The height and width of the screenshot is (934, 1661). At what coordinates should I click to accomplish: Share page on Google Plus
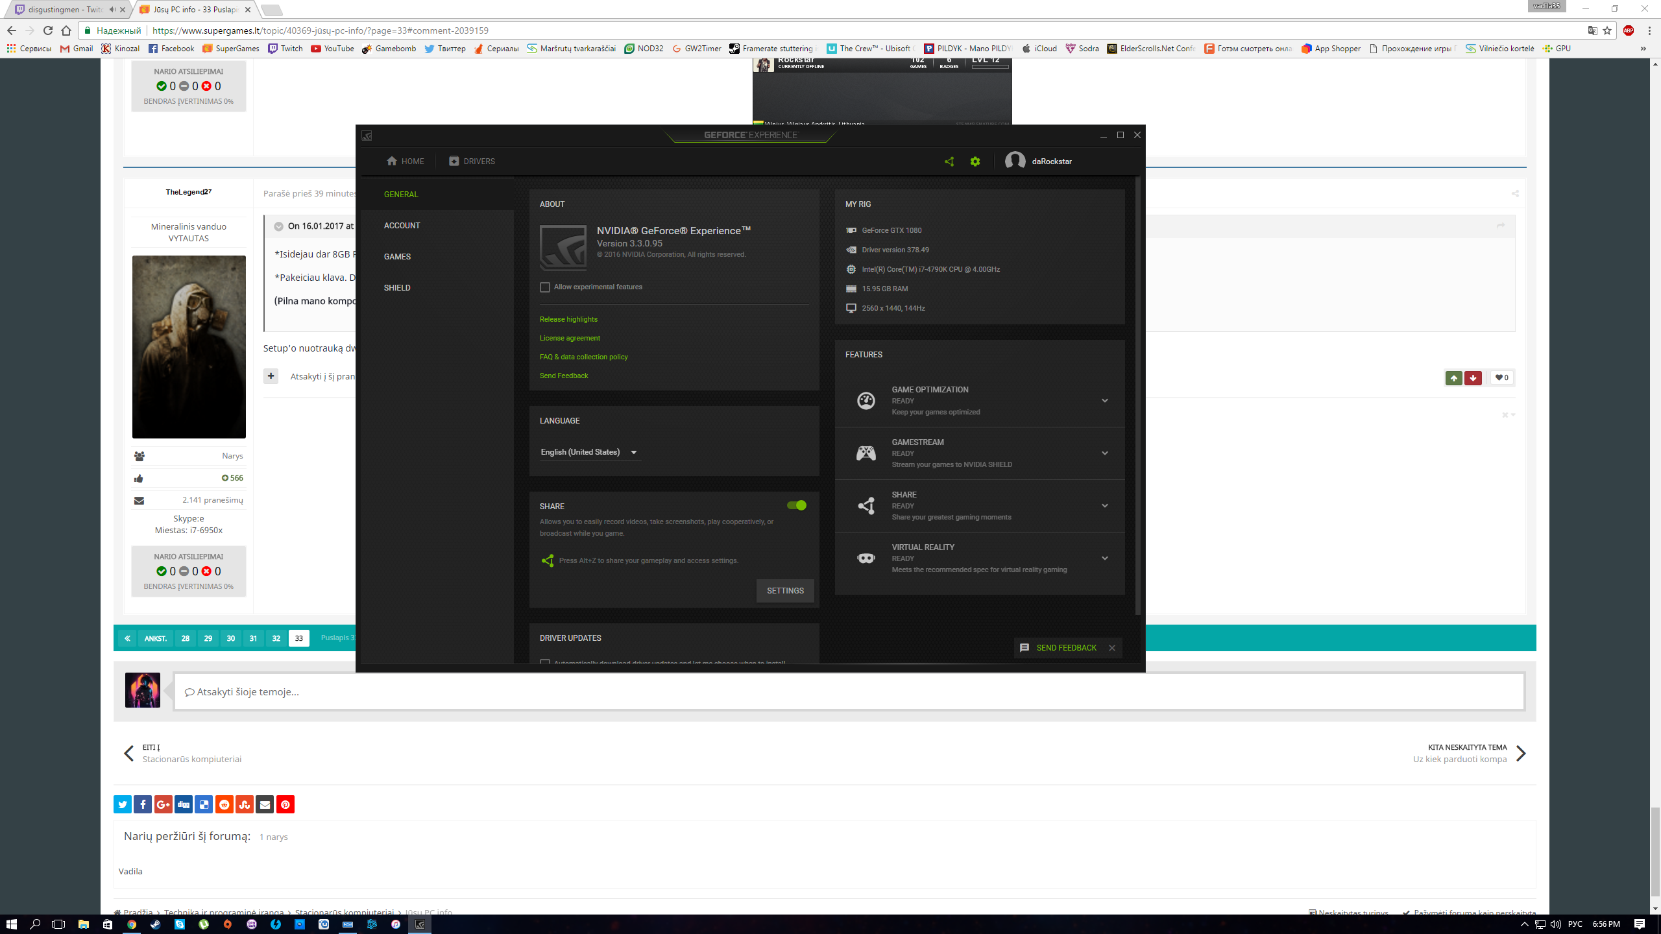click(x=164, y=804)
